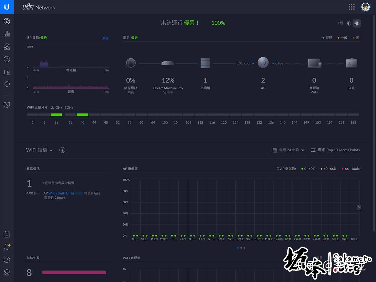Open Settings with the gear icon
The height and width of the screenshot is (282, 376).
click(x=7, y=272)
